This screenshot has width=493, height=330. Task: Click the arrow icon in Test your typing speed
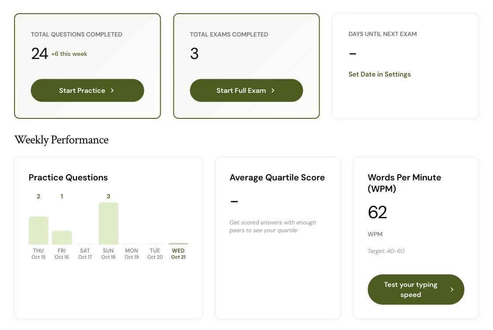click(452, 290)
